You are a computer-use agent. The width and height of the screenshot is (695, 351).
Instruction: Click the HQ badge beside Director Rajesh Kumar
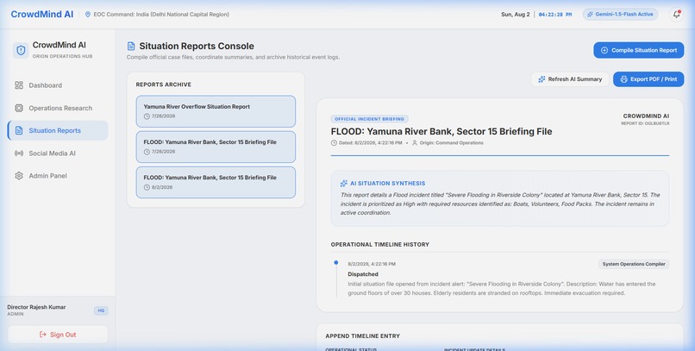coord(101,310)
